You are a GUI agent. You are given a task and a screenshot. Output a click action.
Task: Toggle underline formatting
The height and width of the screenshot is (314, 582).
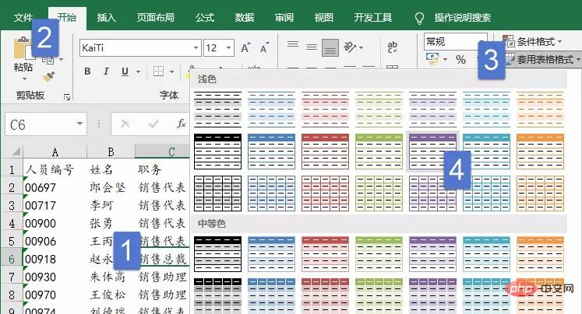click(125, 71)
